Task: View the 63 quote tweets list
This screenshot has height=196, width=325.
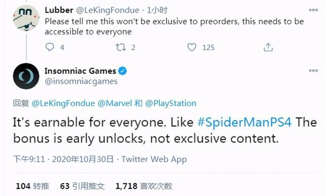Action: click(82, 186)
